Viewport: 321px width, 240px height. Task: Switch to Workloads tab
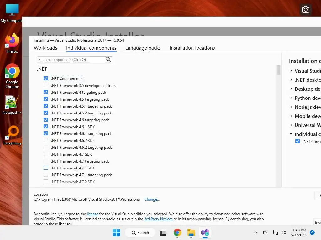click(x=45, y=48)
